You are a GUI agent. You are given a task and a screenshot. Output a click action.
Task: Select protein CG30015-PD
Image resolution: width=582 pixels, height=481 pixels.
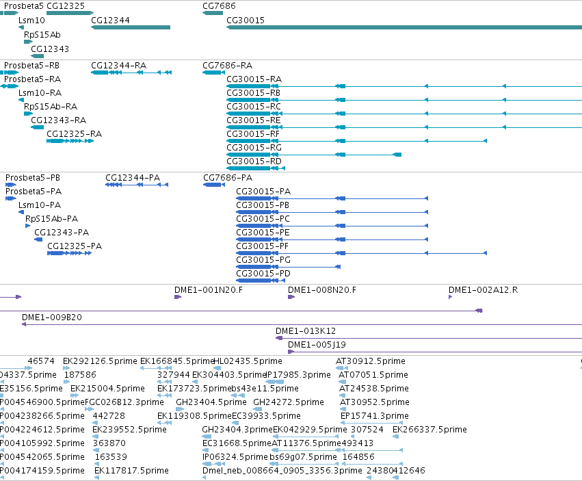[x=263, y=274]
